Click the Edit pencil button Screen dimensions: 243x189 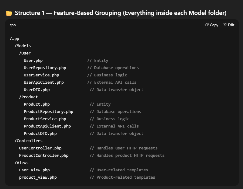point(229,25)
